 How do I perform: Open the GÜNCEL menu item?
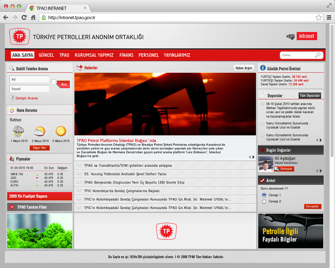(46, 55)
